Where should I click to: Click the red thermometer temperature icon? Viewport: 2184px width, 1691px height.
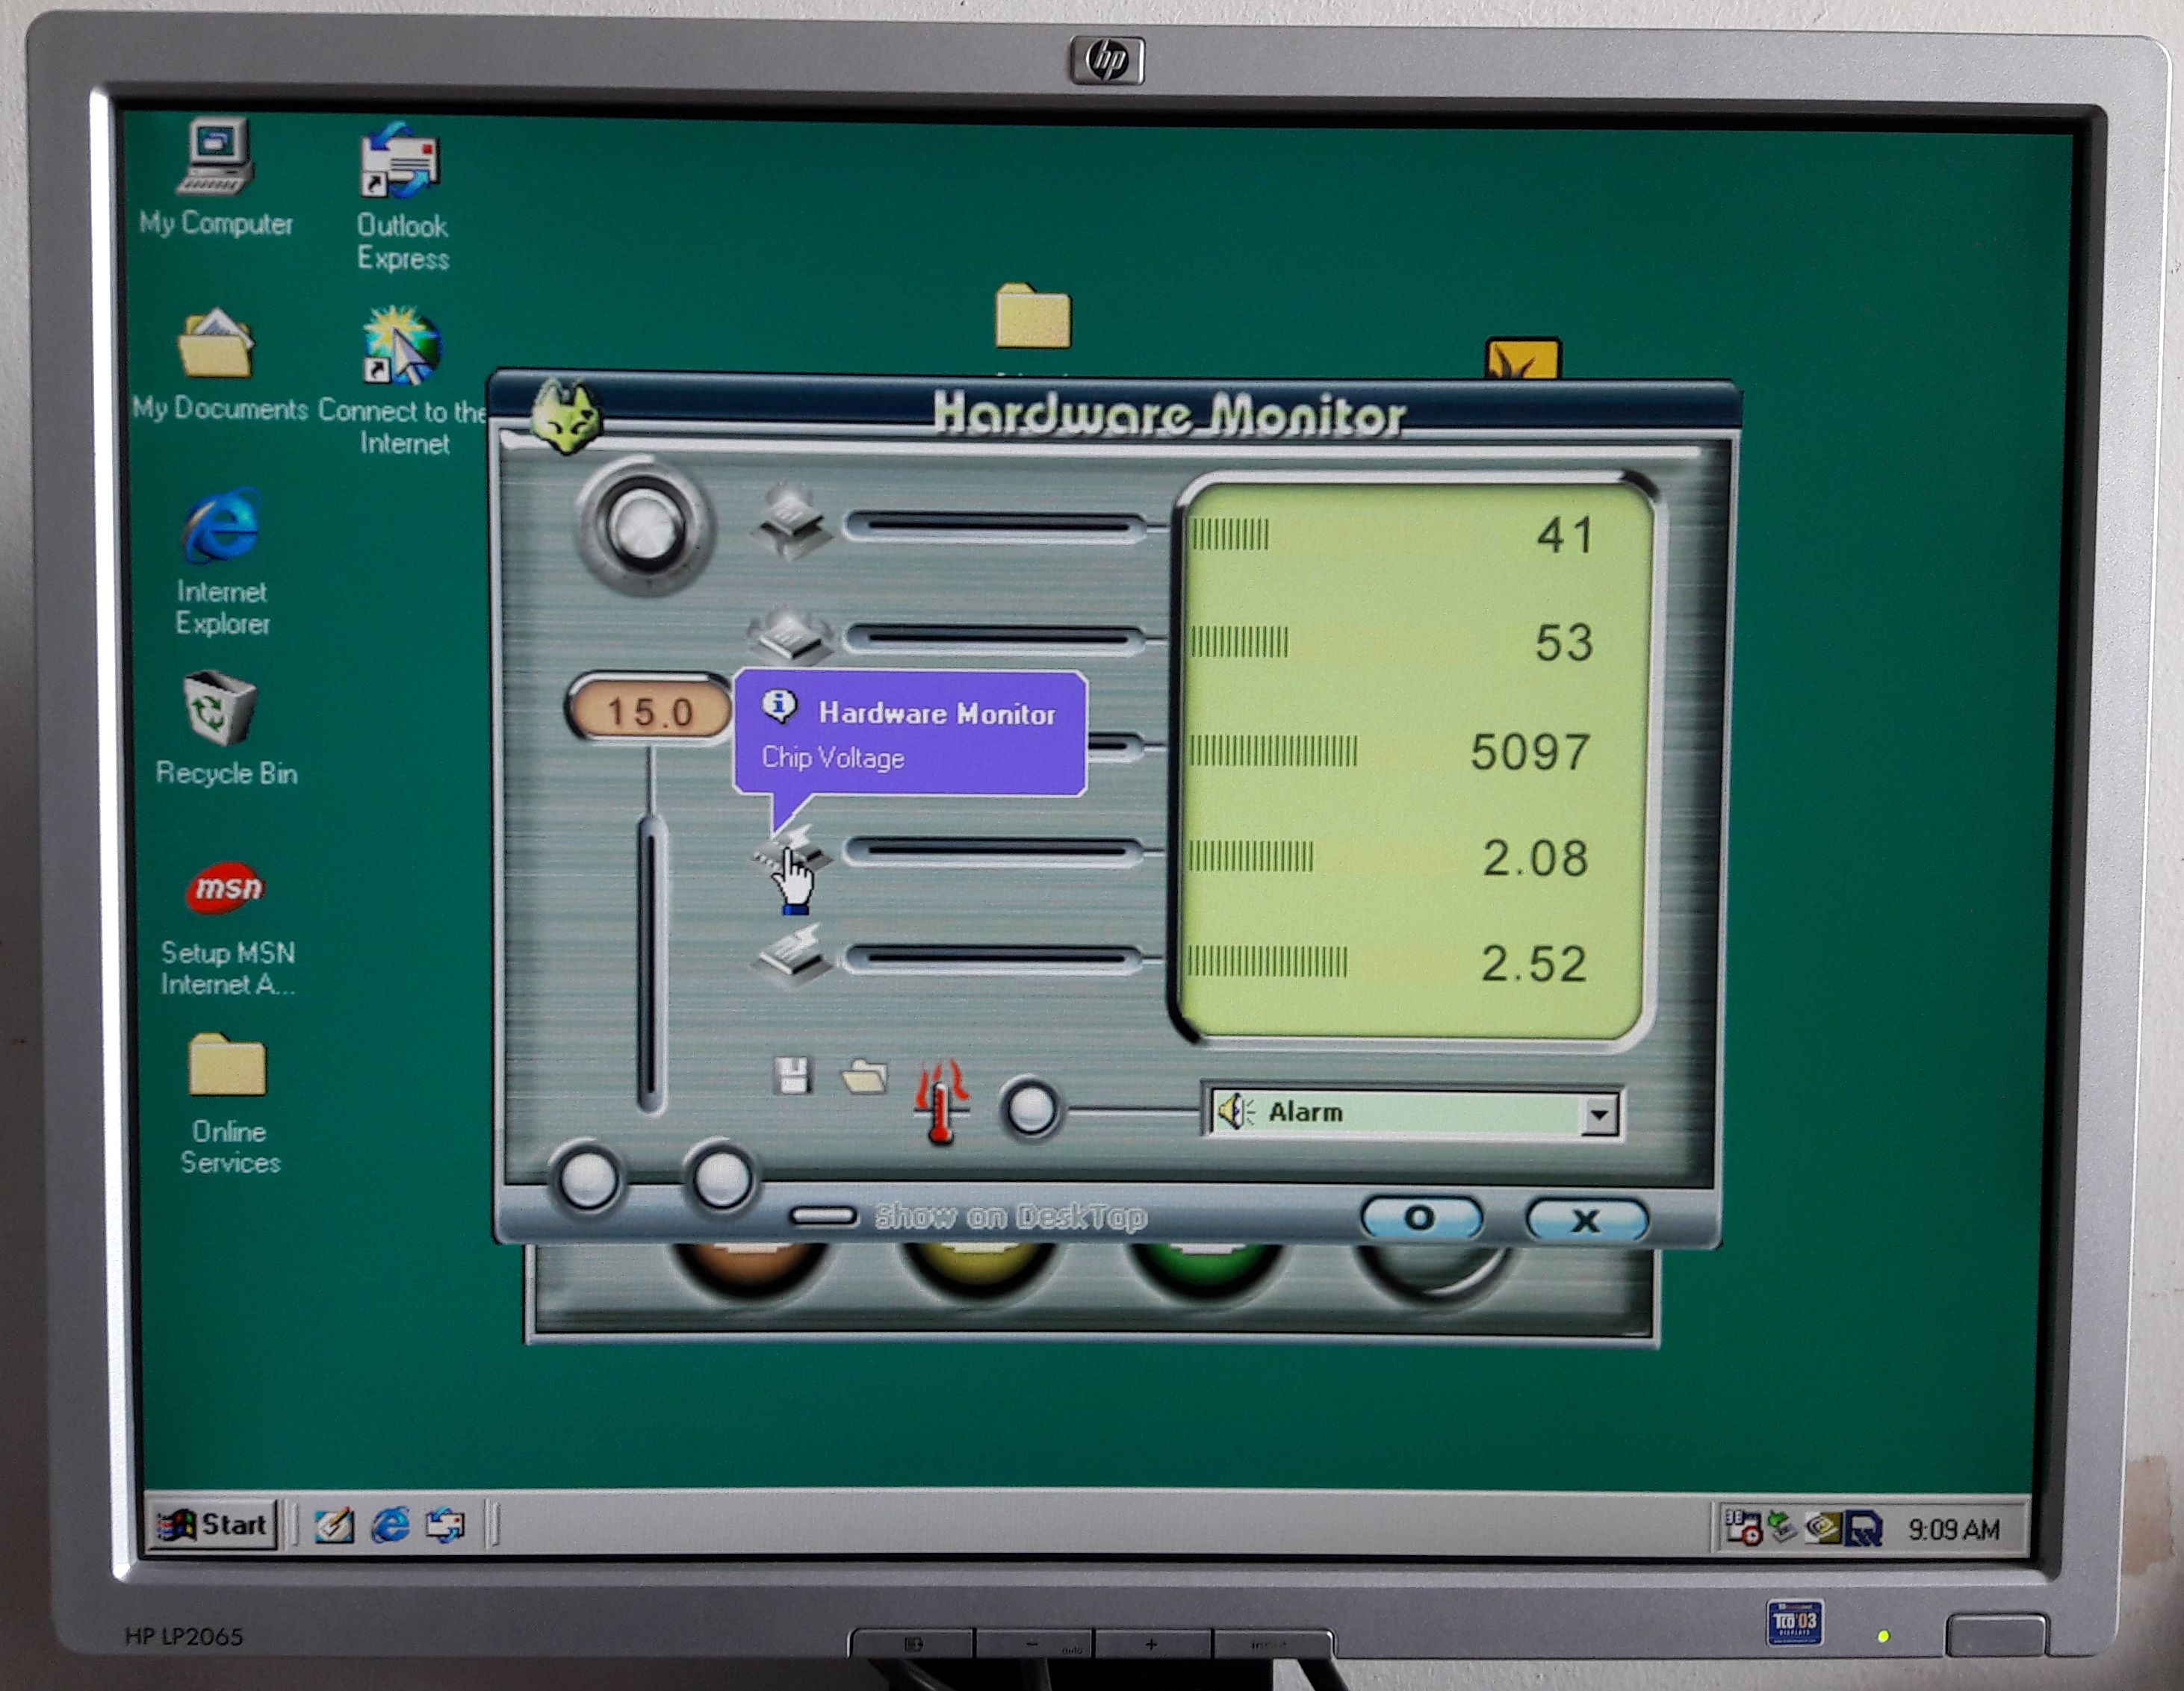[941, 1103]
